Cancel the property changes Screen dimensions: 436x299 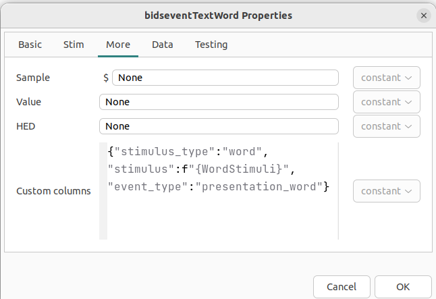tap(342, 287)
